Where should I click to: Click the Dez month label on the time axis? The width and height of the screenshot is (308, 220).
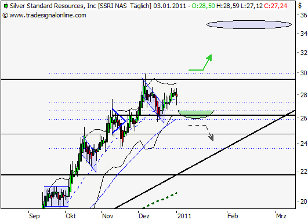144,216
